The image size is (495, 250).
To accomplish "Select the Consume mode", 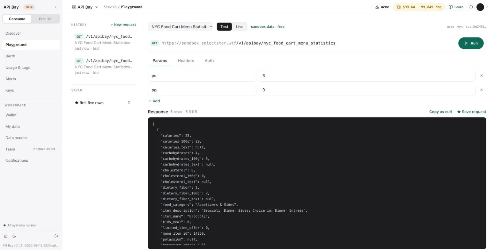I will click(x=17, y=19).
